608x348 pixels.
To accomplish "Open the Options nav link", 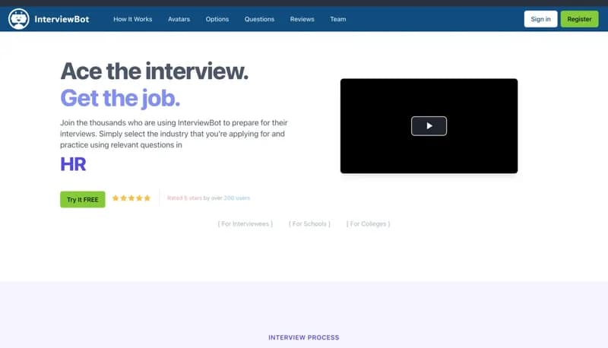I will click(217, 19).
